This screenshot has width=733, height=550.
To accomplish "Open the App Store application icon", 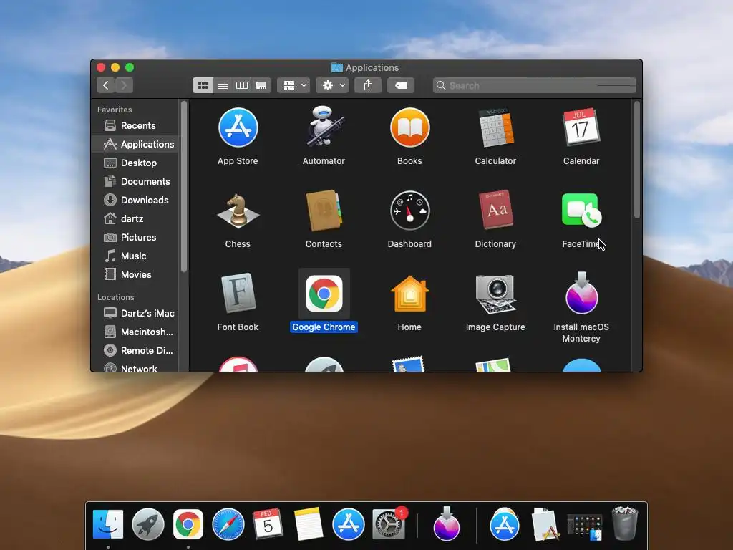I will click(238, 127).
